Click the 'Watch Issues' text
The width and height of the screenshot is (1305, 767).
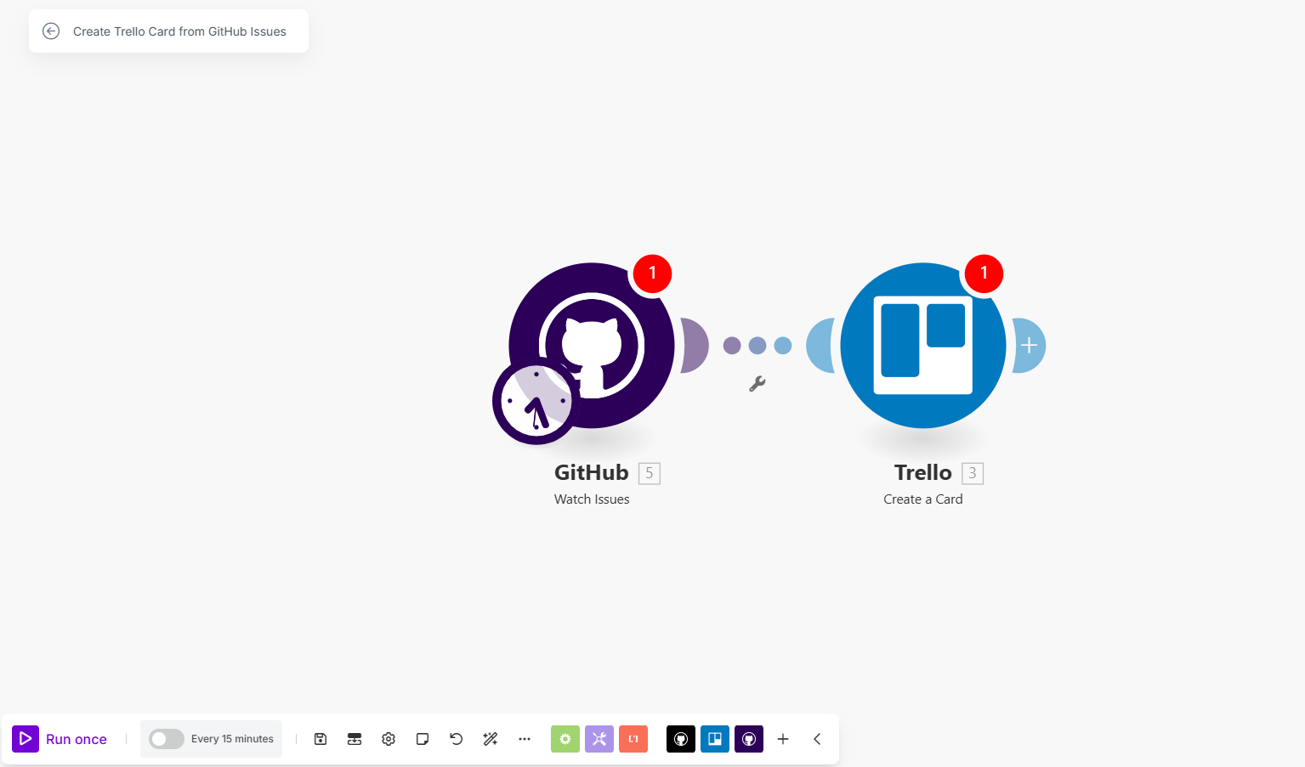592,499
